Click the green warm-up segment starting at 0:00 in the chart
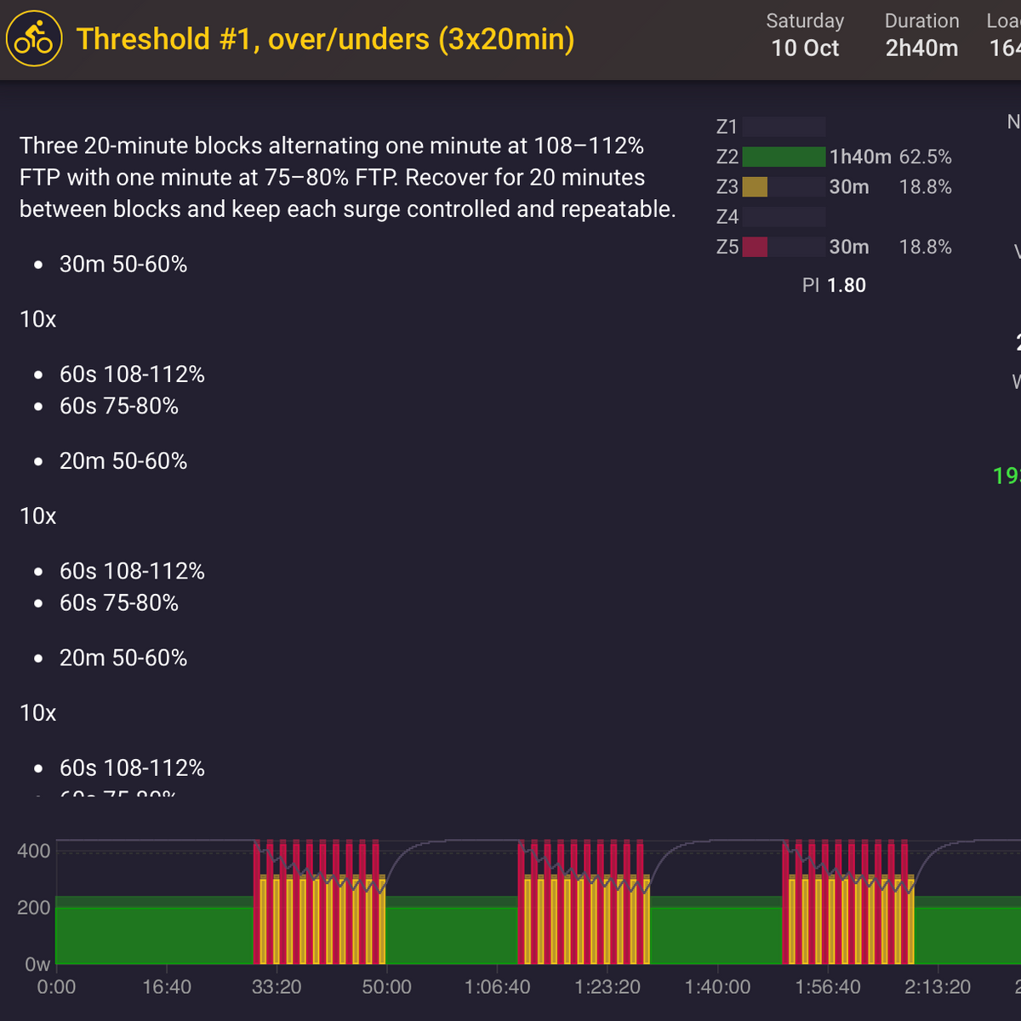This screenshot has height=1021, width=1021. tap(154, 930)
